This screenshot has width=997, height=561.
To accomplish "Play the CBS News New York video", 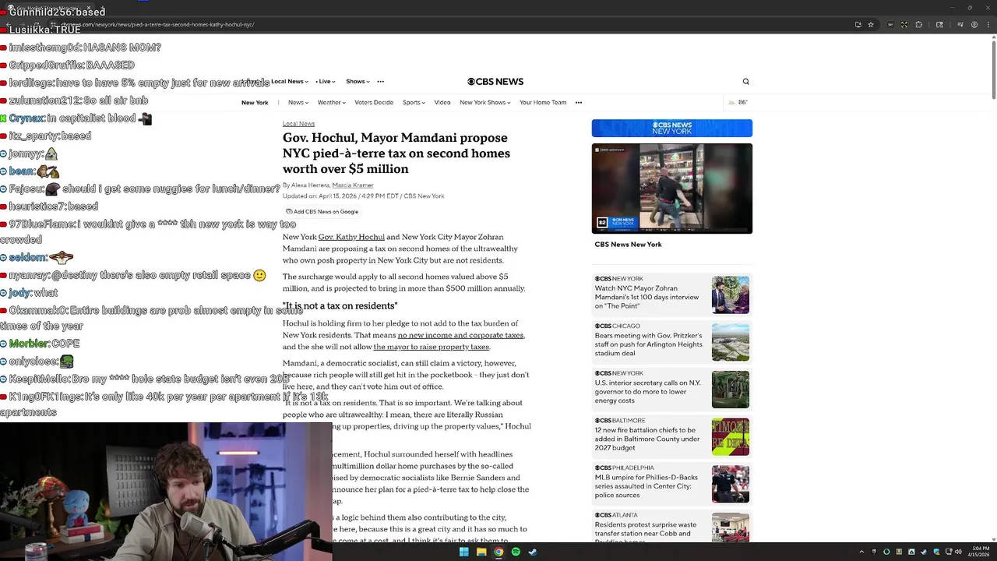I will (x=671, y=188).
